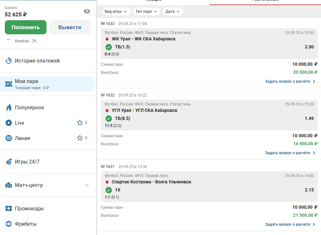Viewport: 321px width, 235px height.
Task: Click the Промокоды star ticket icon
Action: pos(9,208)
